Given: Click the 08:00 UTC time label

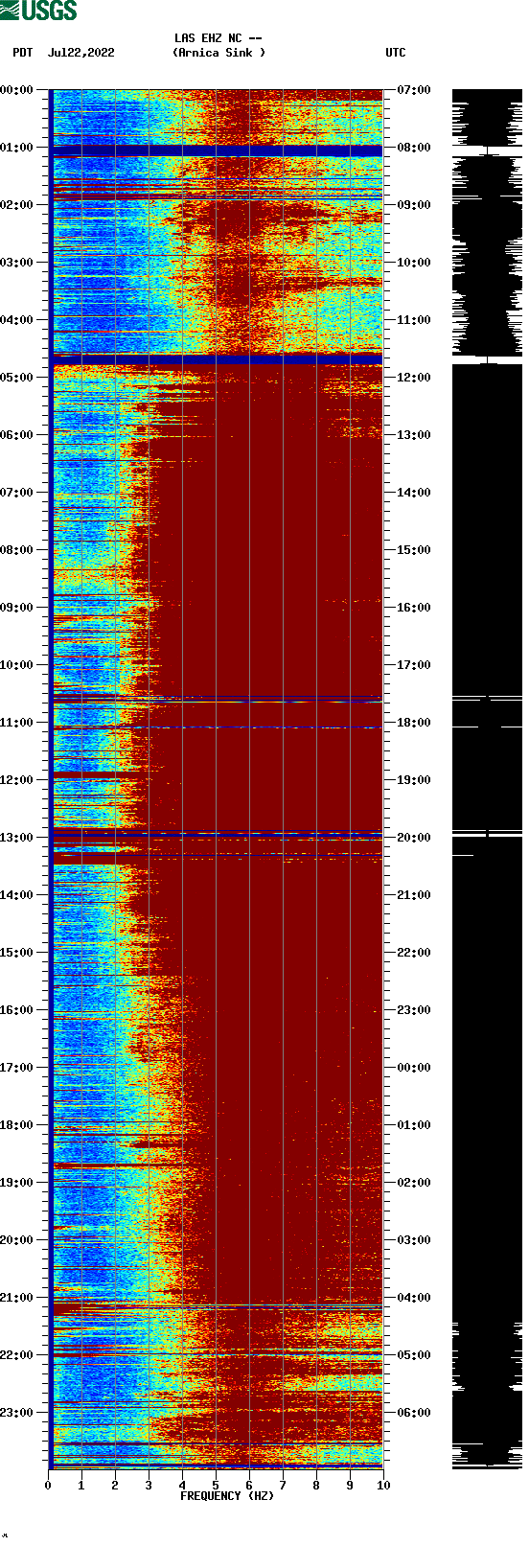Looking at the screenshot, I should [x=414, y=148].
